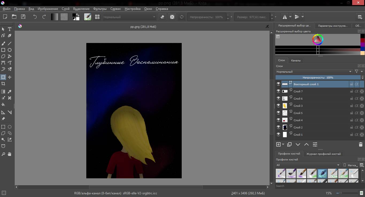365x197 pixels.
Task: Select the Ellipse shape tool
Action: tap(10, 50)
